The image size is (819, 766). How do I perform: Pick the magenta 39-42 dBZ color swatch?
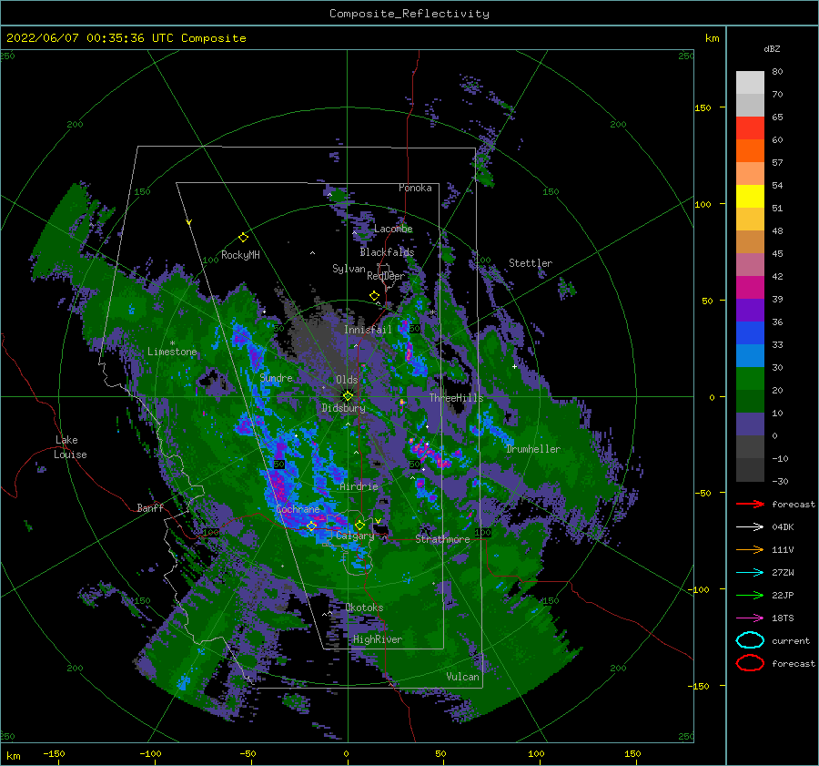coord(750,288)
